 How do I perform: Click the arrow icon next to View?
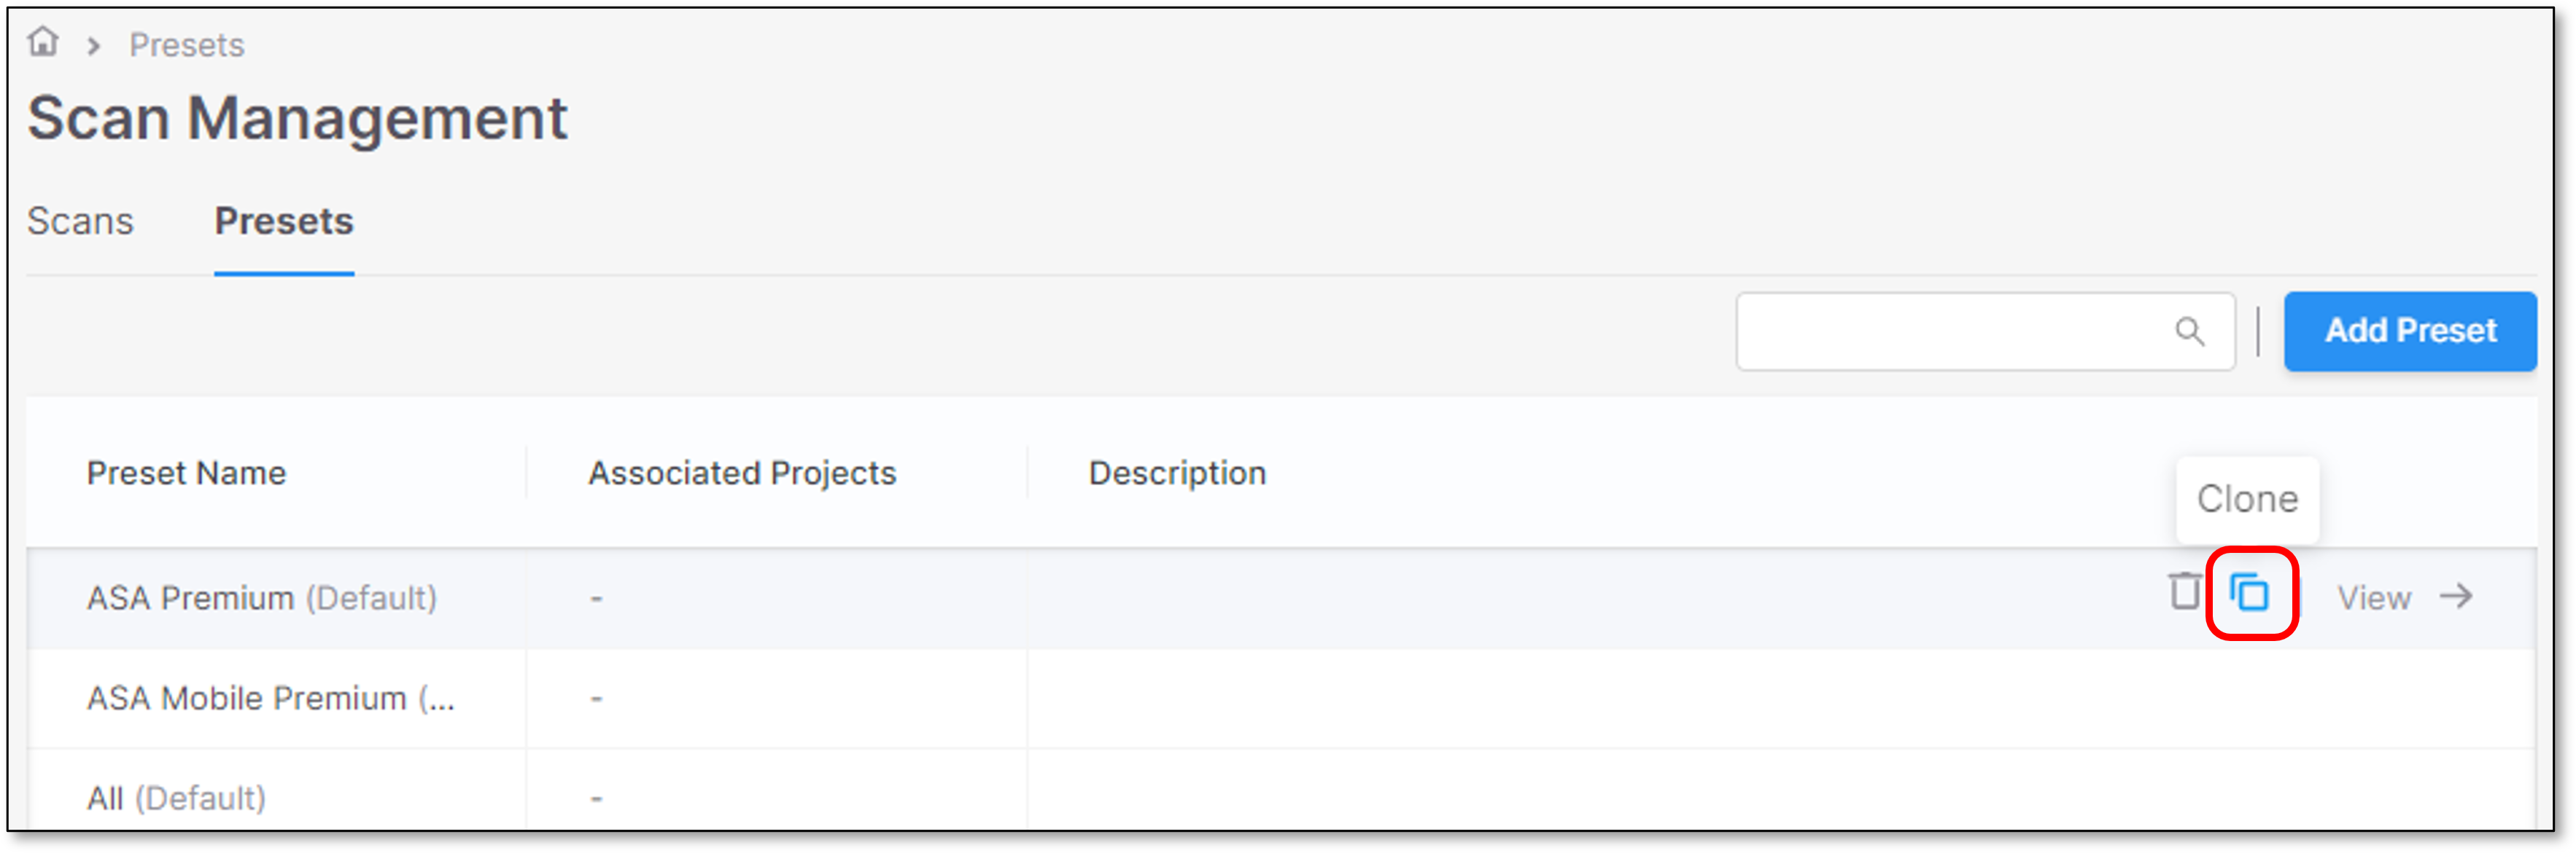(2457, 597)
